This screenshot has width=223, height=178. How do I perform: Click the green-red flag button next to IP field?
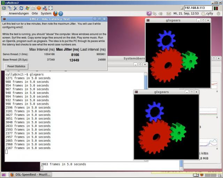[x=216, y=8]
